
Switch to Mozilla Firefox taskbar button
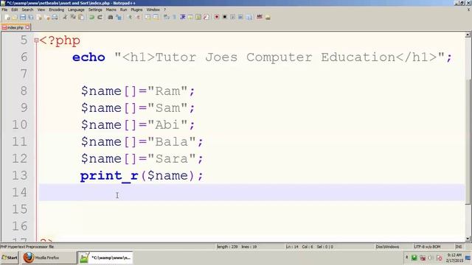(49, 258)
